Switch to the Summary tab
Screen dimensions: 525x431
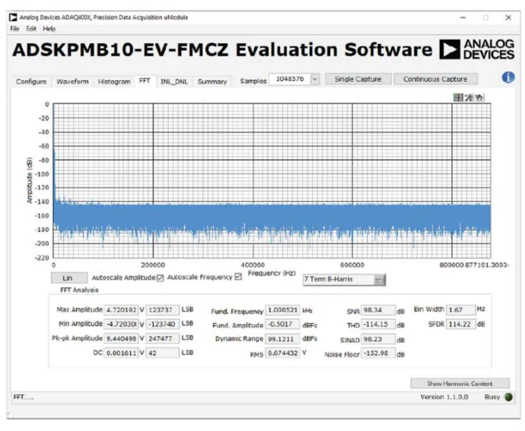[212, 81]
